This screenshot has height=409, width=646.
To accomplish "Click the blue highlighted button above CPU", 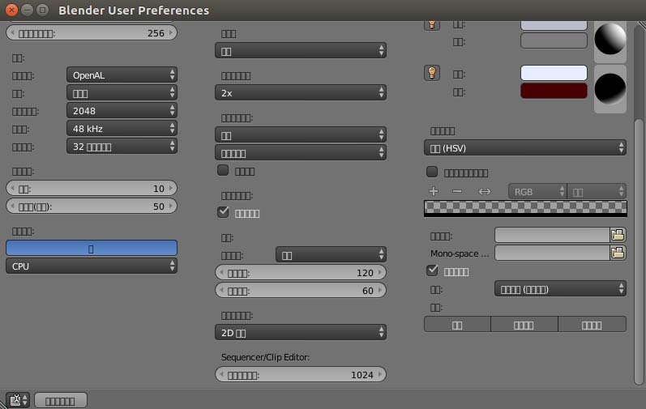I will pos(92,248).
